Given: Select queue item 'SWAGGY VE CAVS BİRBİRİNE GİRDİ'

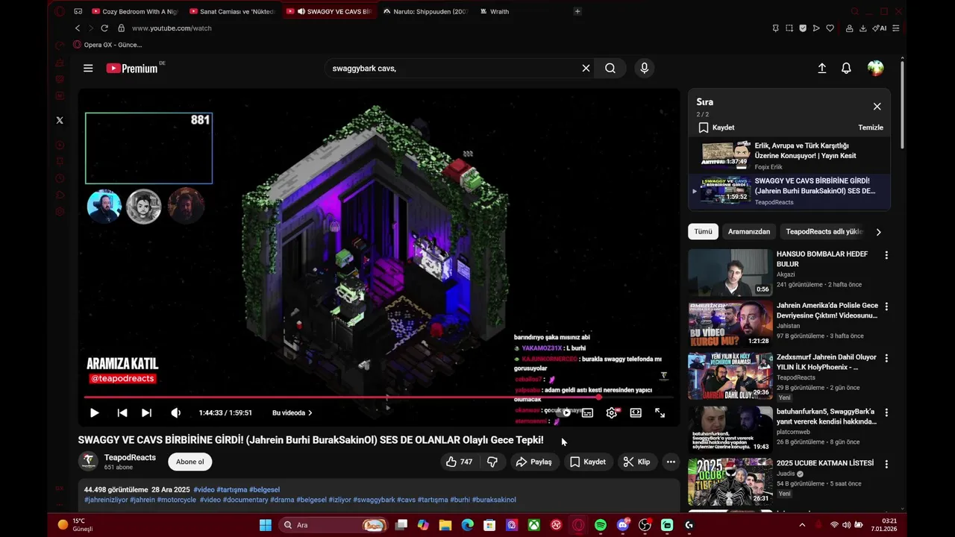Looking at the screenshot, I should pyautogui.click(x=789, y=192).
